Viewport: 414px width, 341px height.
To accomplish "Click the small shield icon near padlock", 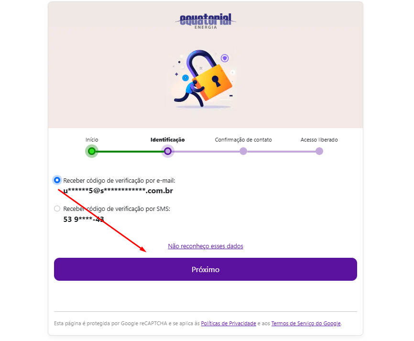I will point(225,58).
